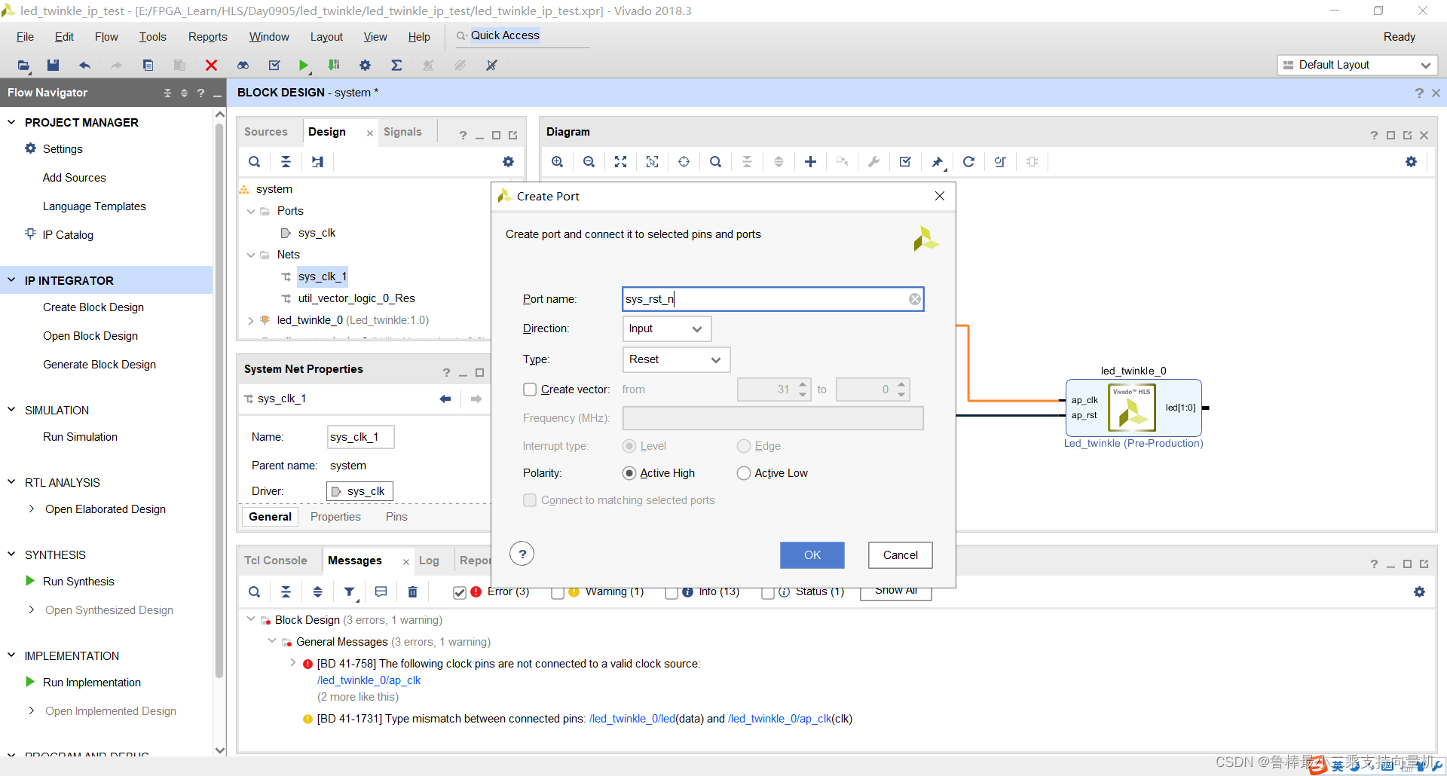Open the port Type dropdown
Viewport: 1447px width, 776px height.
click(676, 359)
